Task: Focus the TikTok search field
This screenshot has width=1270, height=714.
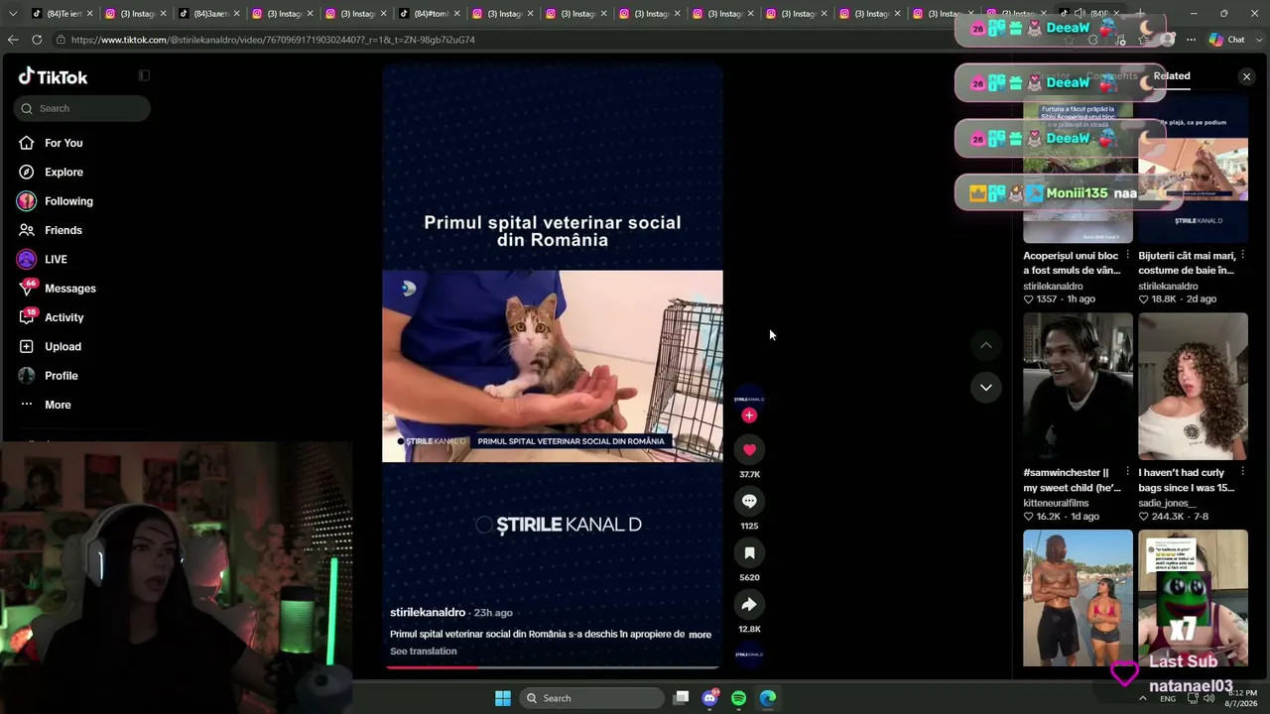Action: [82, 108]
